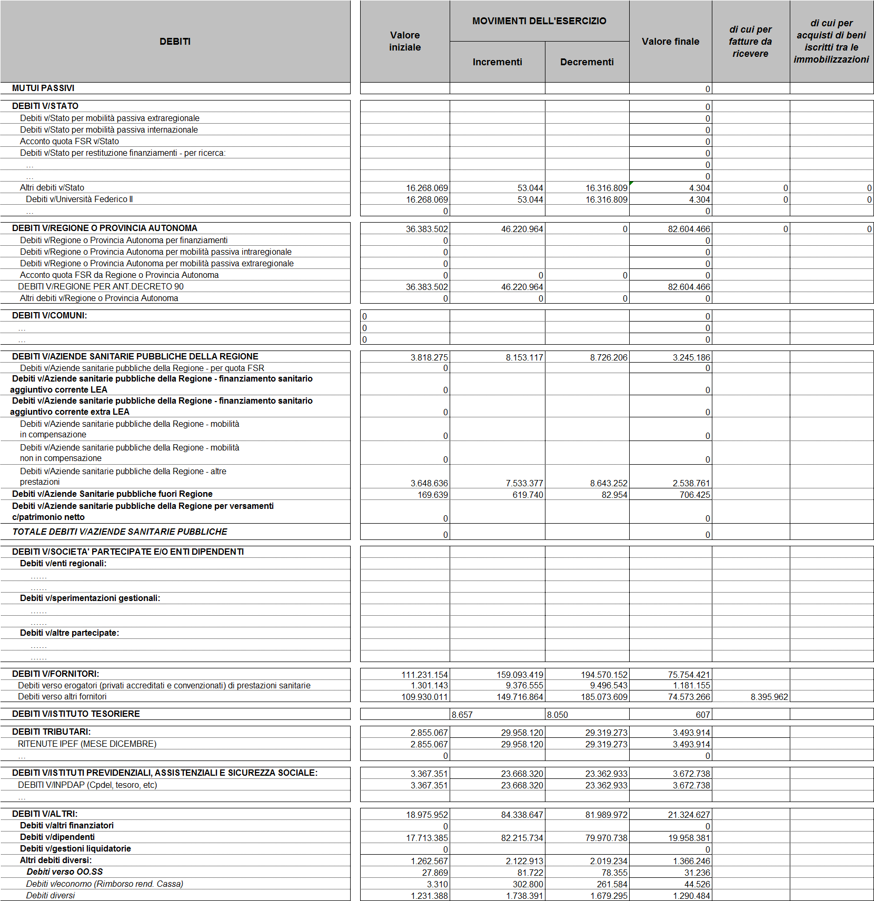Click 'Debiti verso OO.SS' label
The height and width of the screenshot is (901, 874).
[x=65, y=872]
